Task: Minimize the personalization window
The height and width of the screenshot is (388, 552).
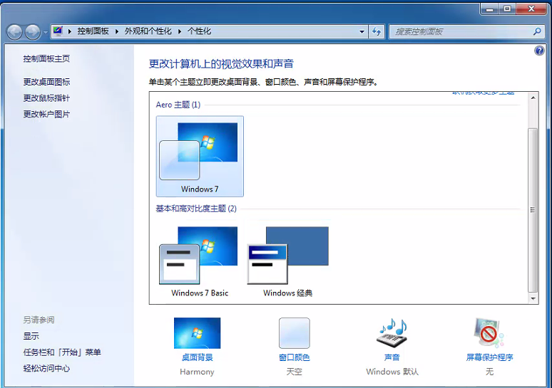Action: click(489, 9)
